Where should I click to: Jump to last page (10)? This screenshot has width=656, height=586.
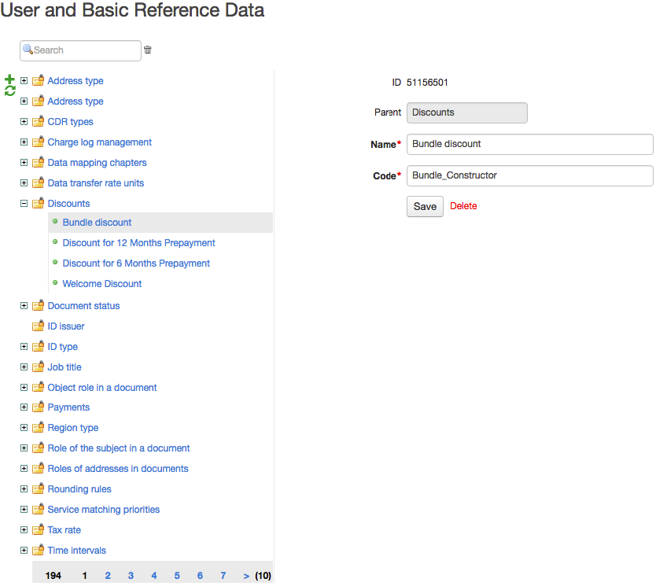point(264,576)
